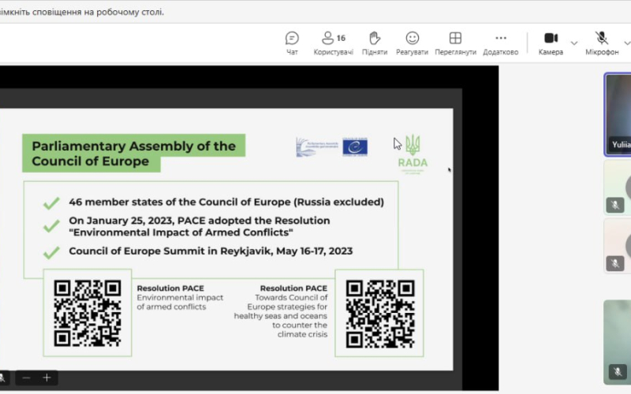Open the Додатково more options menu
Image resolution: width=631 pixels, height=394 pixels.
(x=501, y=43)
